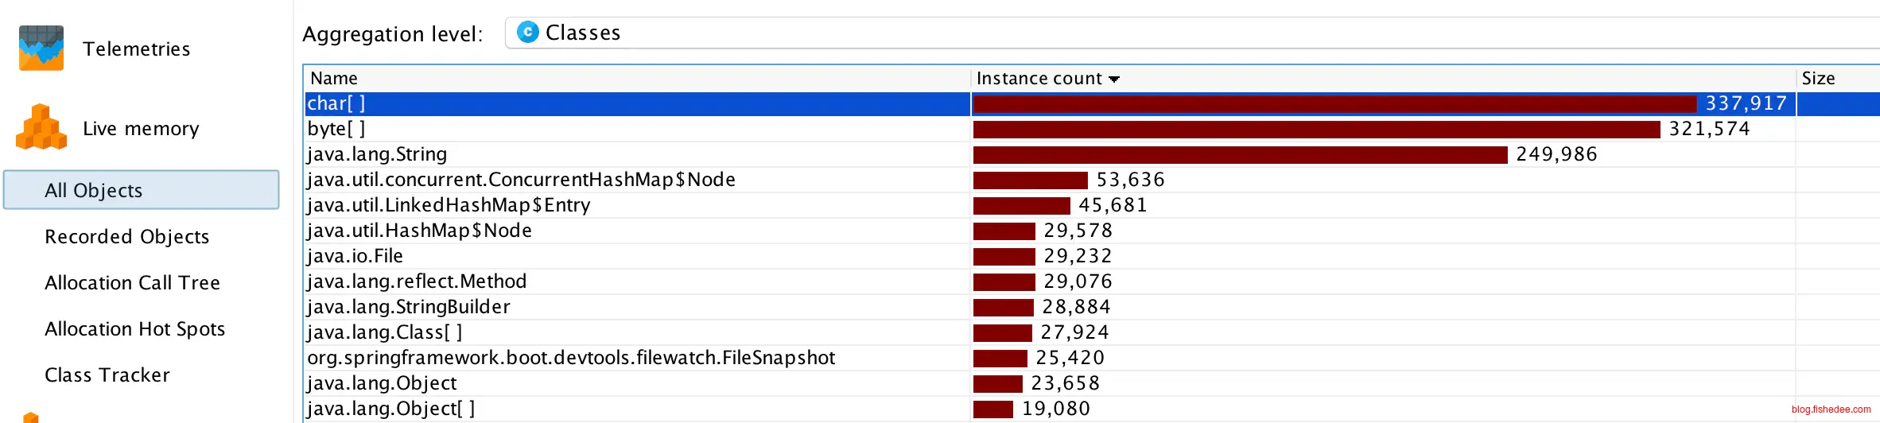Click the blue Classes icon in aggregation box
1880x423 pixels.
(x=527, y=33)
